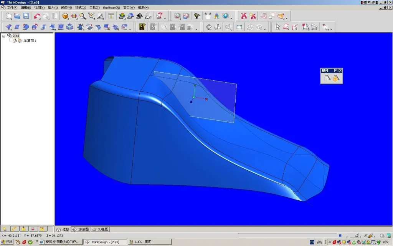Open the Insert menu (插入)
The image size is (393, 246).
pyautogui.click(x=53, y=8)
